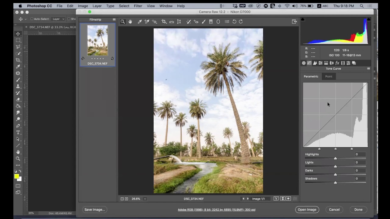Toggle highlight clipping warning in histogram

coord(368,19)
